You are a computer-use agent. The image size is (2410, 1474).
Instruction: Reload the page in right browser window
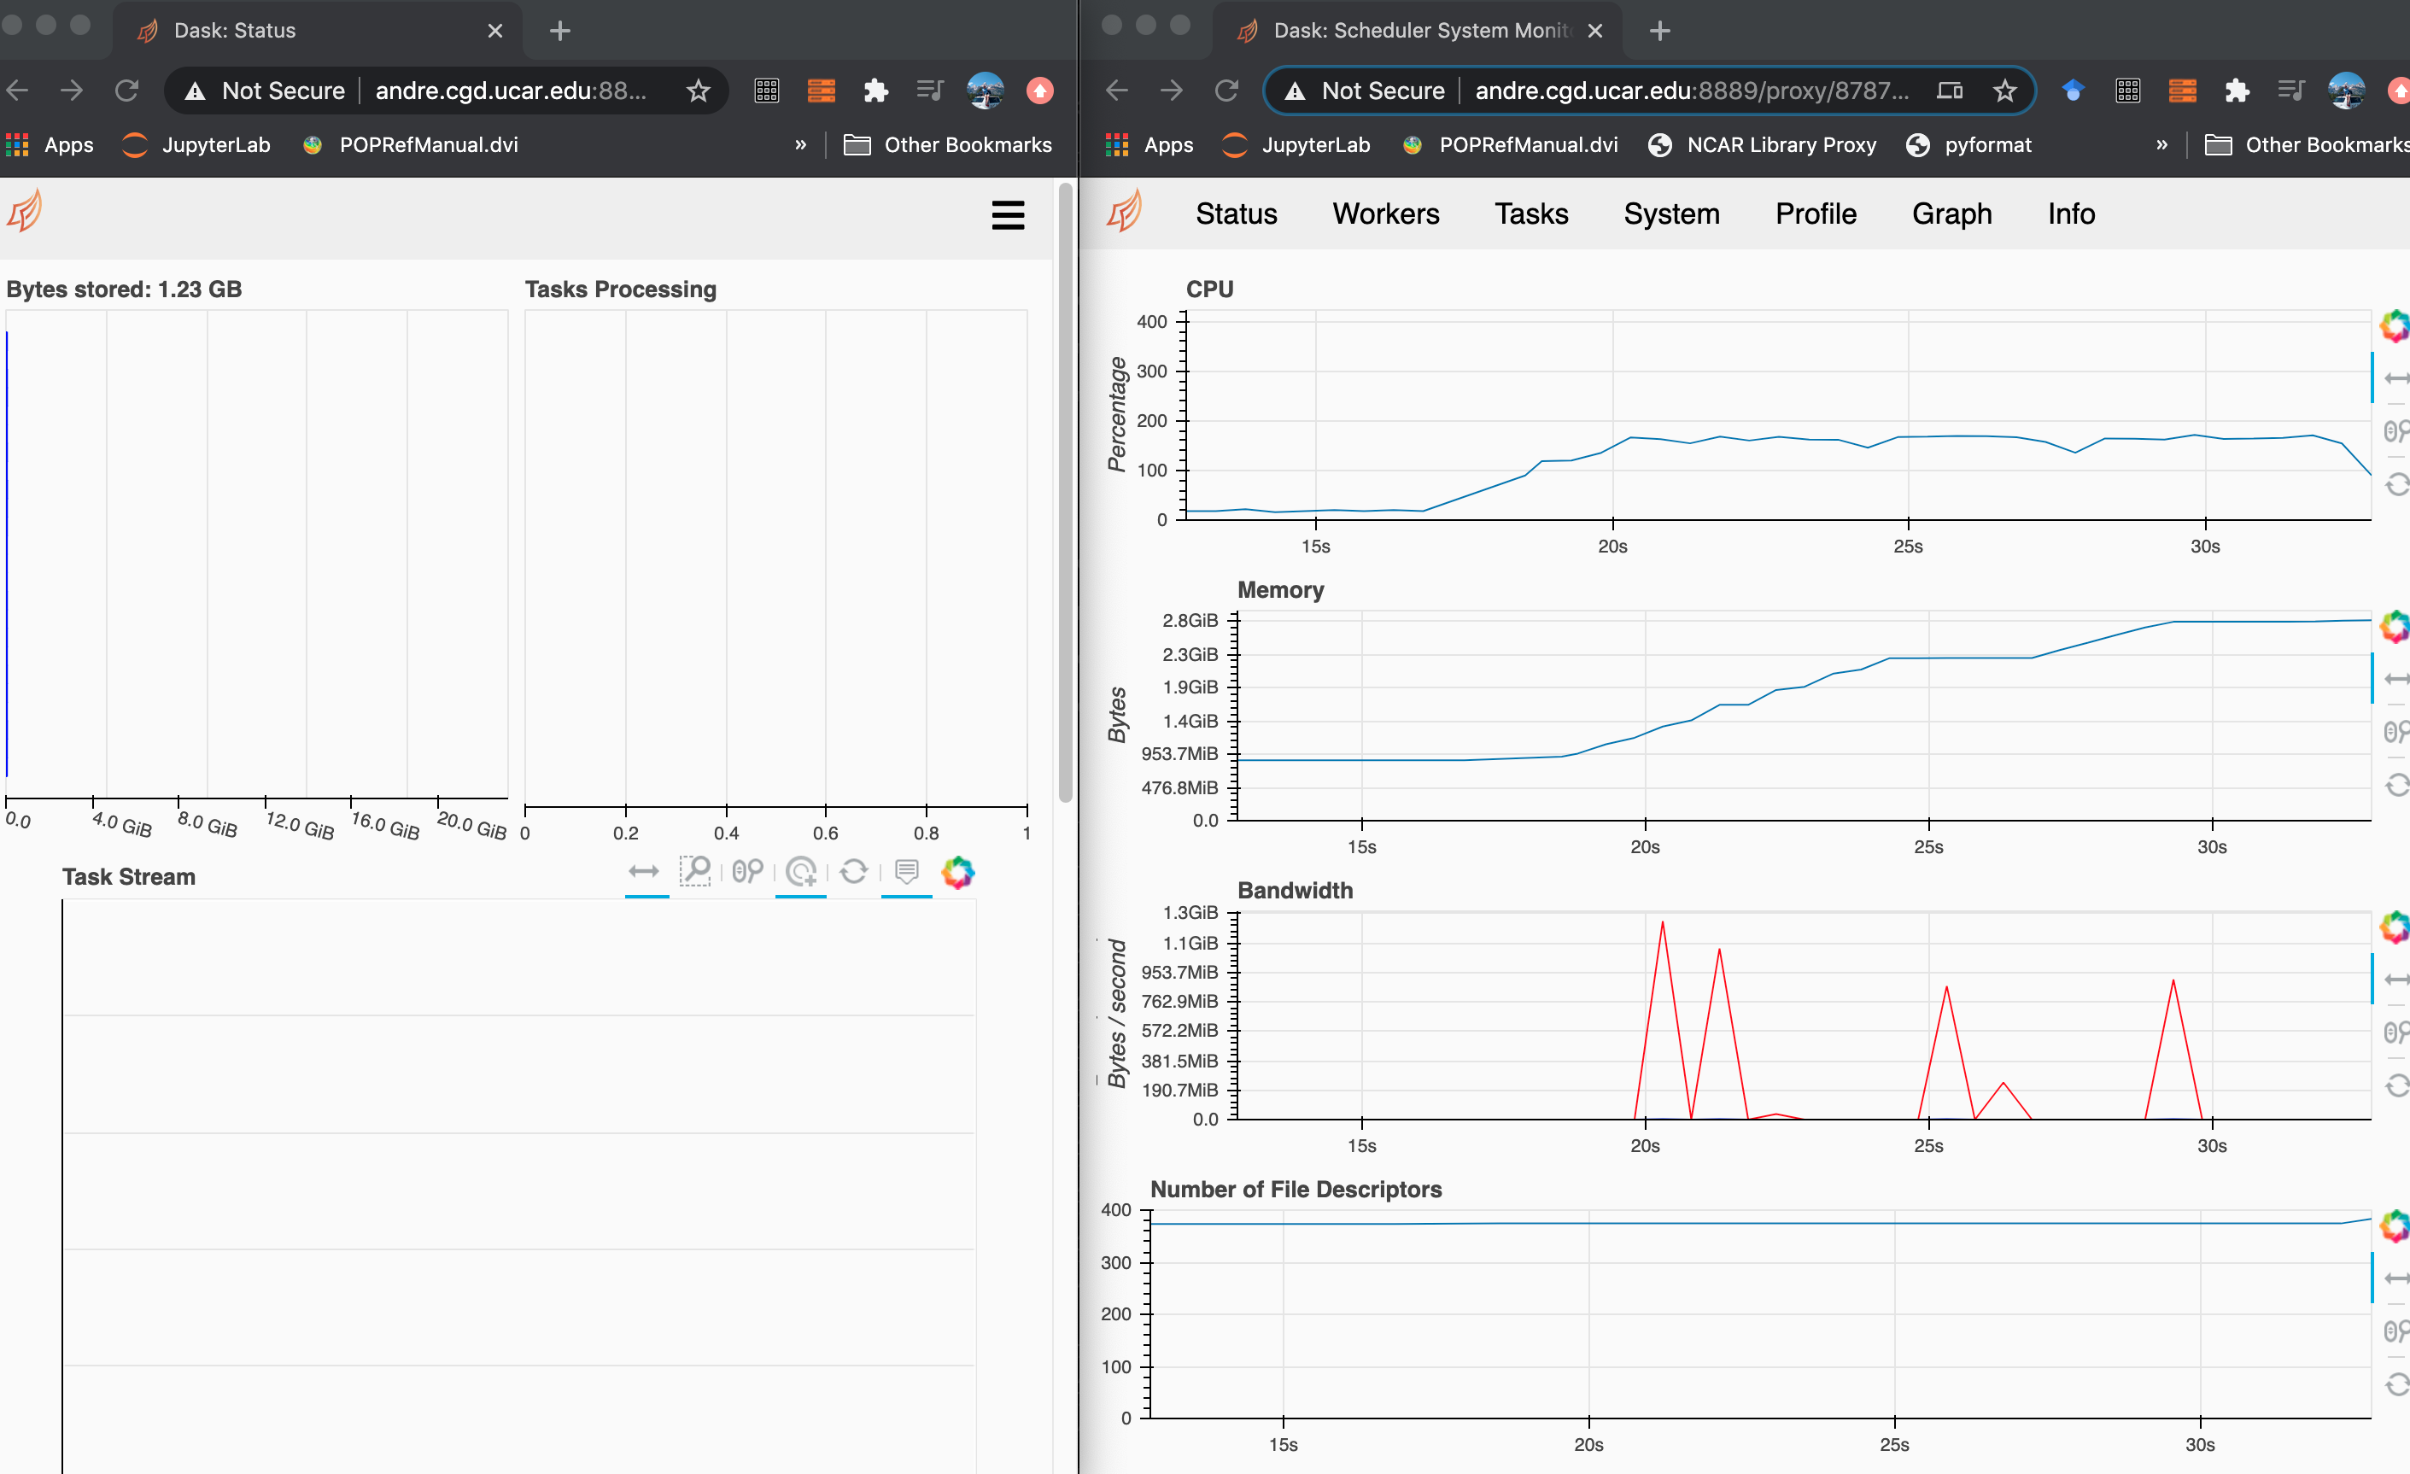click(1226, 91)
